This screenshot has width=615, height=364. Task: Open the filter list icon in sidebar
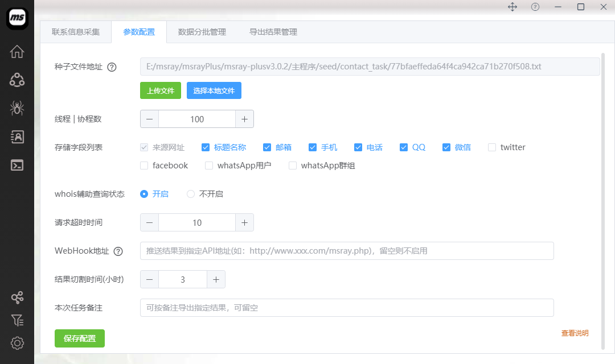[x=17, y=320]
